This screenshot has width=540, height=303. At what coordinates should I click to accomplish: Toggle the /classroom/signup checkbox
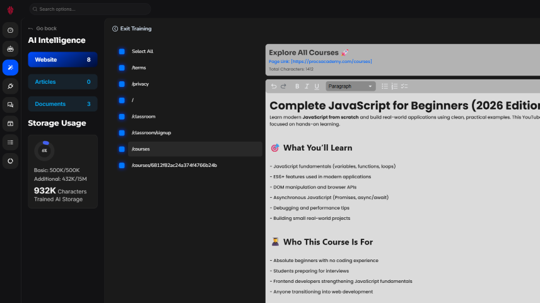pos(122,133)
